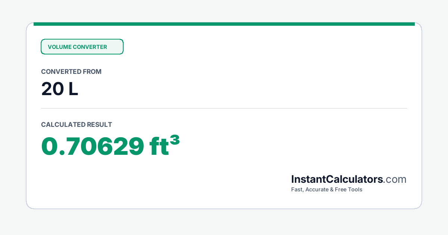Click the VOLUME CONVERTER badge
This screenshot has height=235, width=448.
pos(82,47)
